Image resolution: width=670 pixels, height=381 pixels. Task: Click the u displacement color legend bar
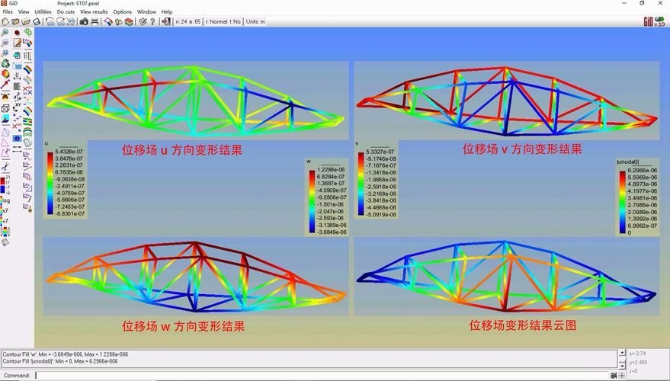50,184
